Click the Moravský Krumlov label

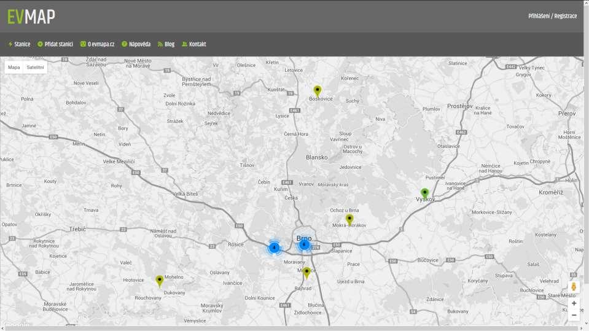click(212, 308)
